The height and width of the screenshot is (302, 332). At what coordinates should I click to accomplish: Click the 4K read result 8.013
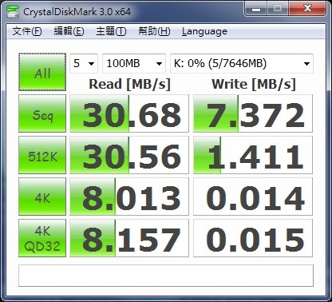point(129,197)
